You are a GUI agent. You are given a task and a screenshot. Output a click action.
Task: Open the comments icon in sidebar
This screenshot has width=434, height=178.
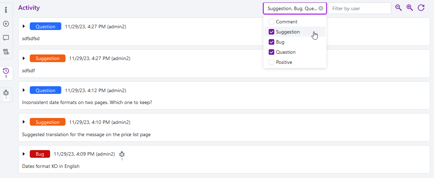6,38
